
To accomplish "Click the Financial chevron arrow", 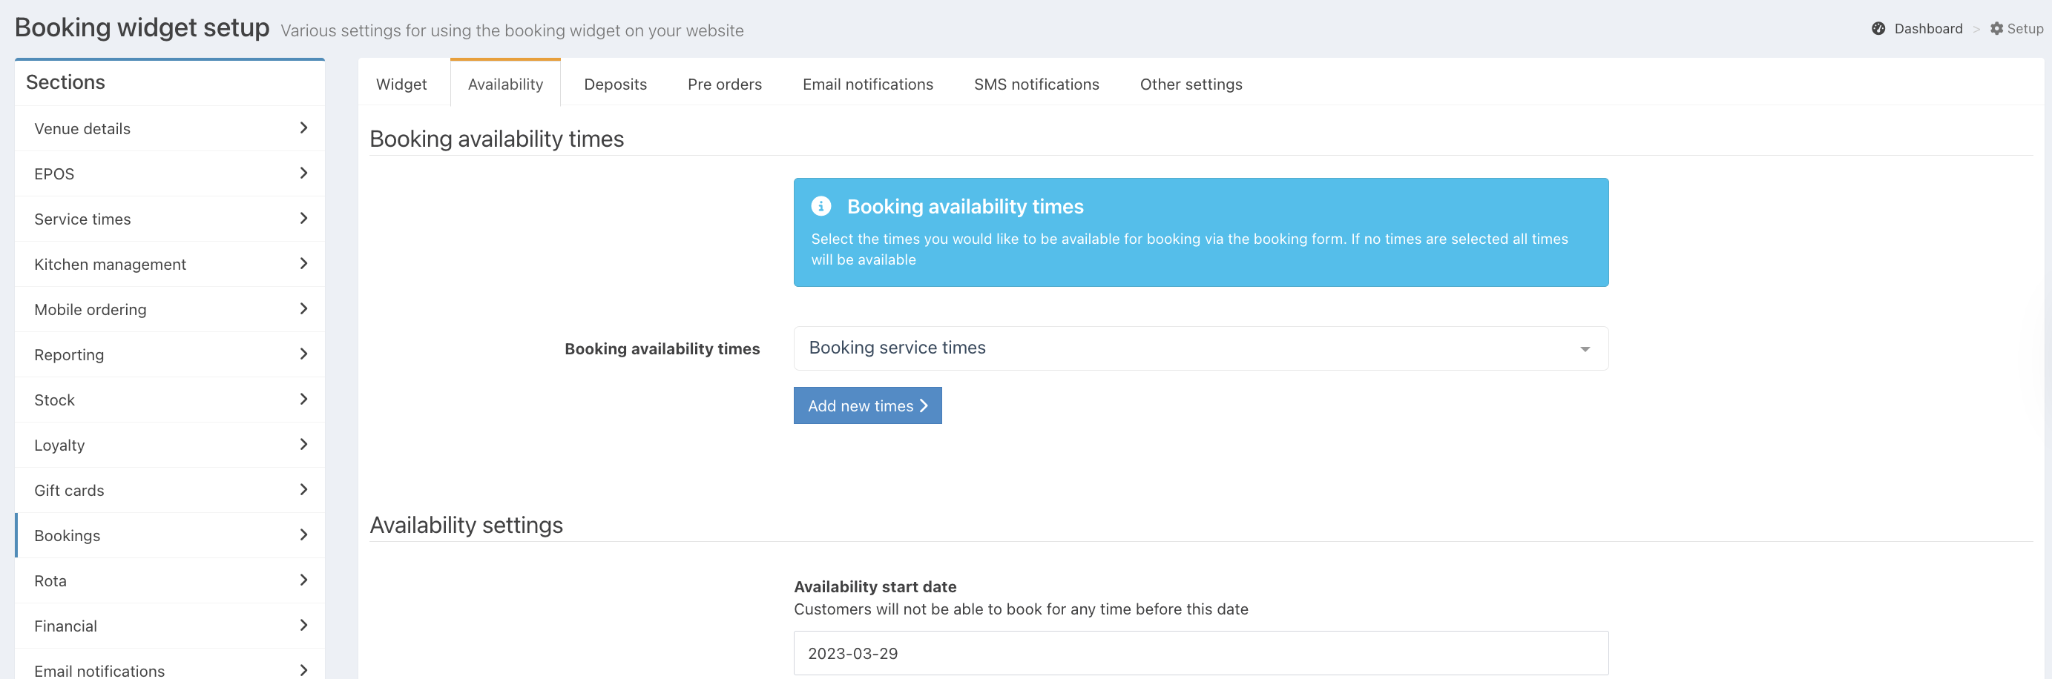I will pos(303,625).
